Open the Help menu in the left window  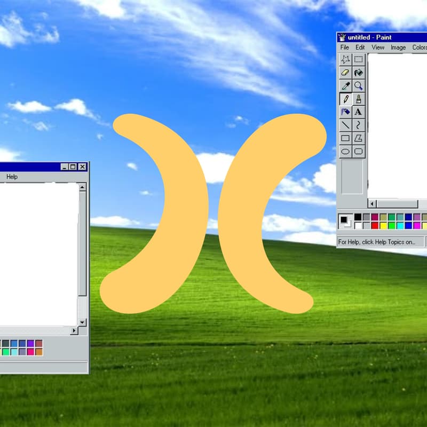click(x=12, y=177)
